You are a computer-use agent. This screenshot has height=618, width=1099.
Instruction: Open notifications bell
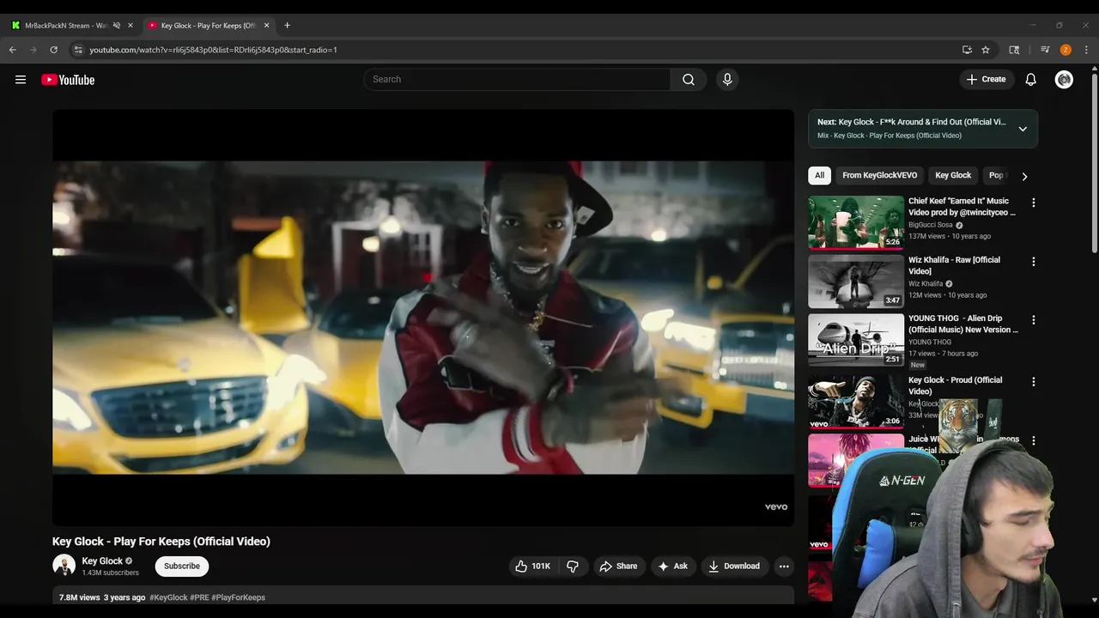point(1031,80)
